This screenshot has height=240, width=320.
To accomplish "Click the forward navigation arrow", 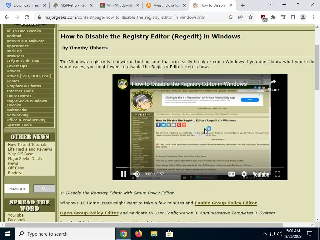I will pyautogui.click(x=17, y=17).
